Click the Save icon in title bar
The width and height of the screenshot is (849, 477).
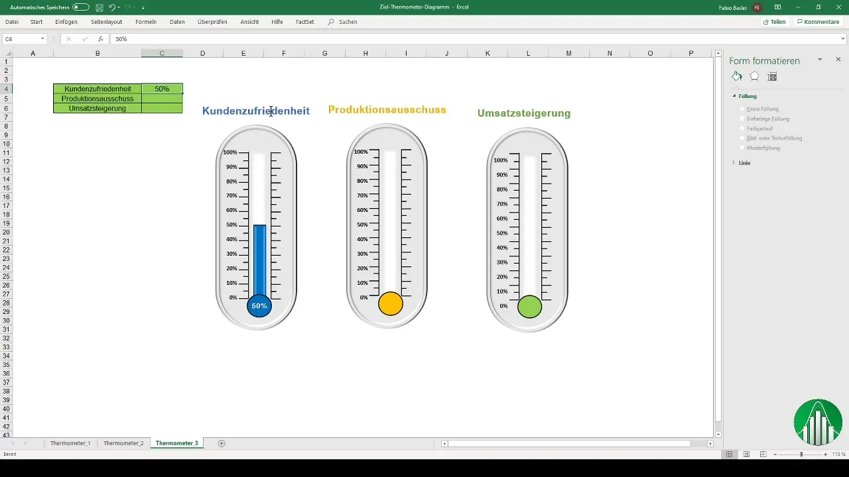pos(99,7)
